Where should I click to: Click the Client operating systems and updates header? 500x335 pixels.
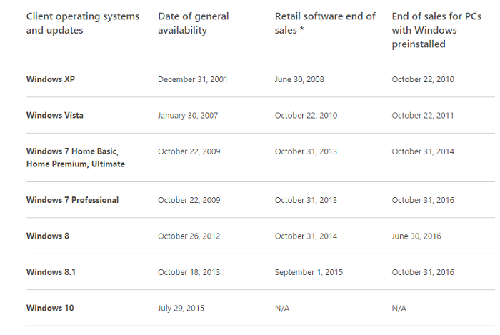tap(83, 23)
